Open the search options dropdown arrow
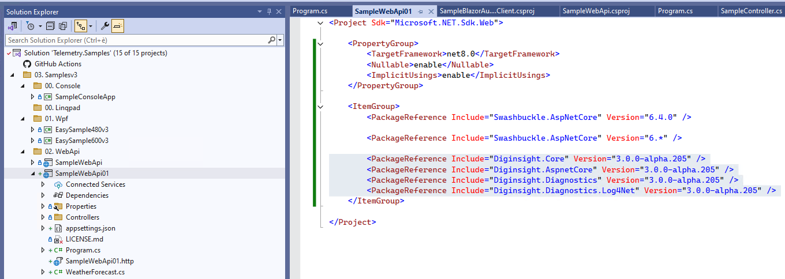785x279 pixels. pyautogui.click(x=281, y=40)
